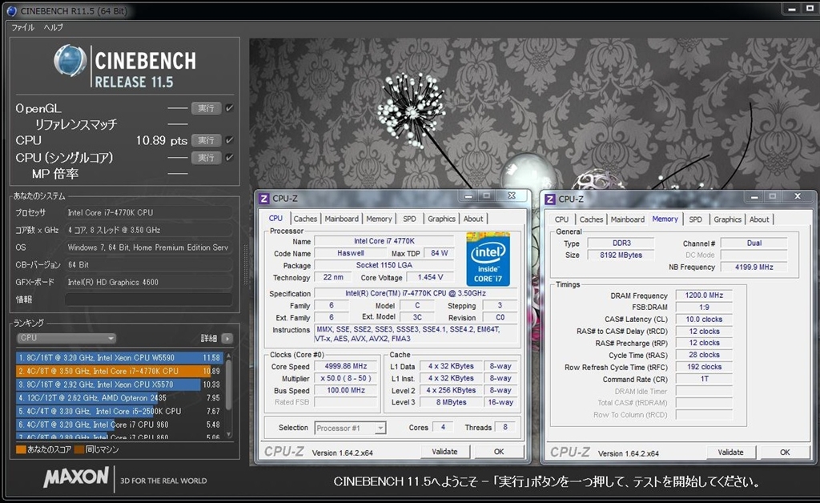This screenshot has width=820, height=503.
Task: Click the MAXON logo
Action: [x=75, y=478]
